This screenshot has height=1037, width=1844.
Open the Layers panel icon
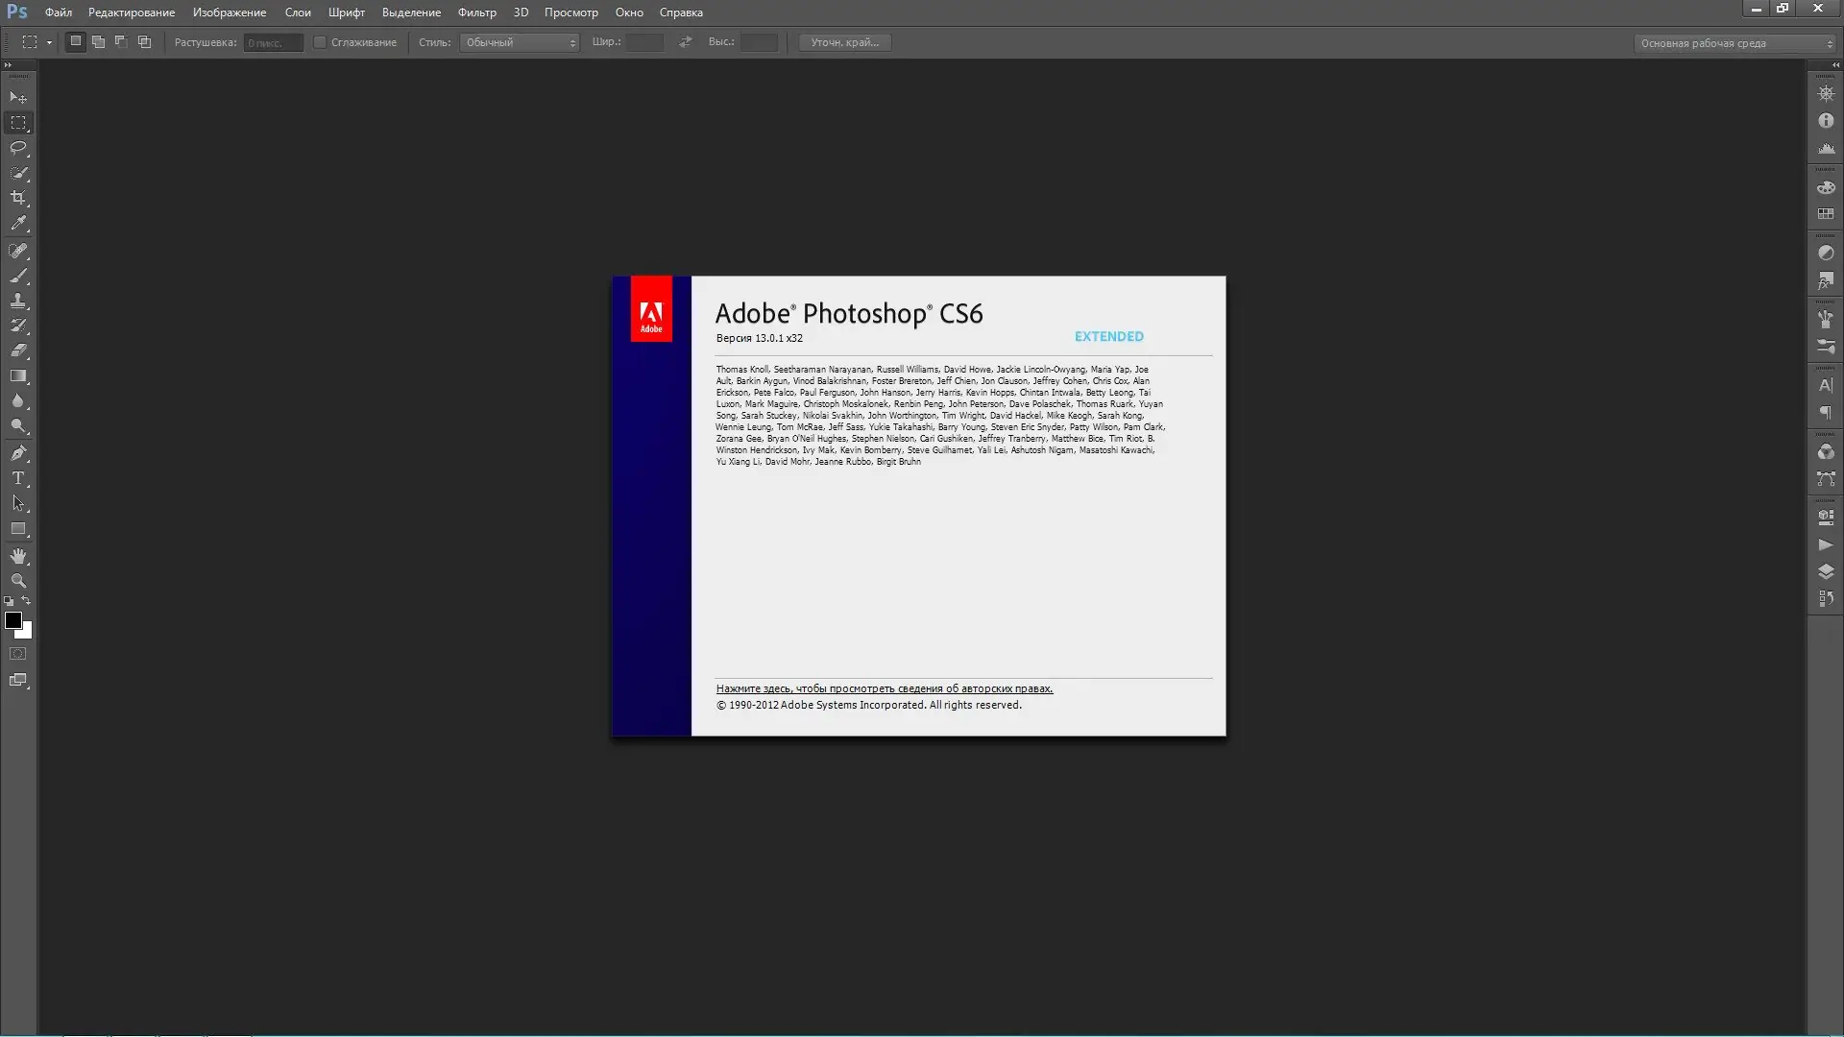[1826, 571]
